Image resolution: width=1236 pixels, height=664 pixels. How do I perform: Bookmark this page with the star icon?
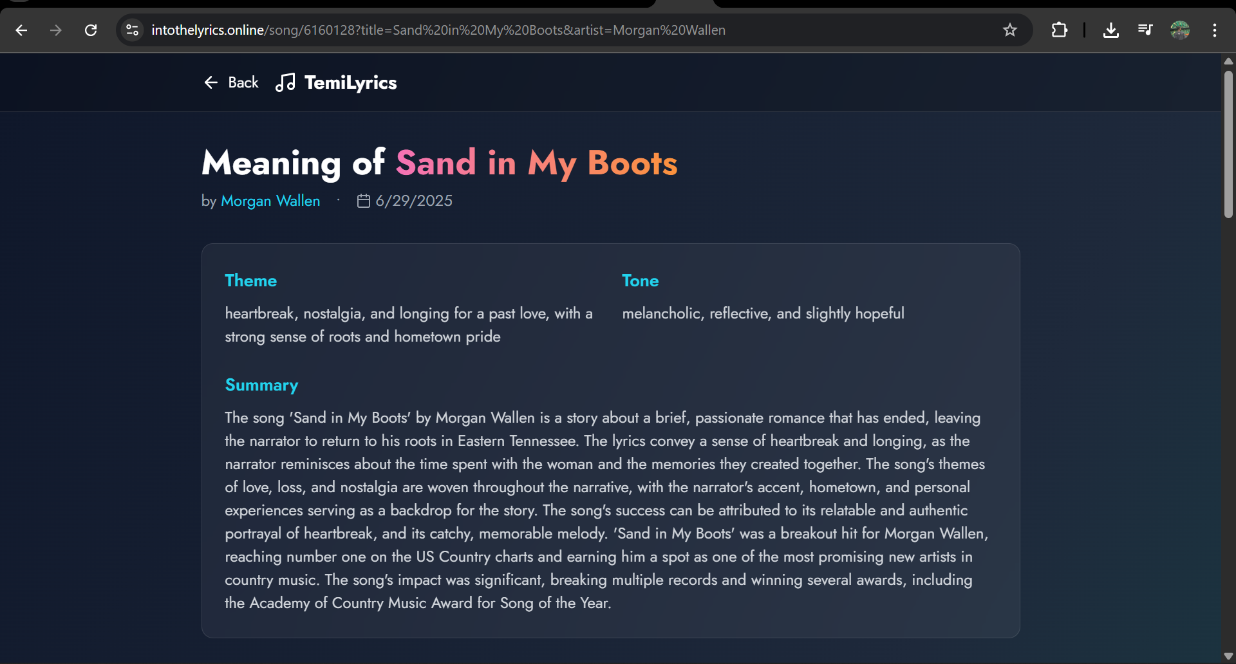(x=1009, y=30)
